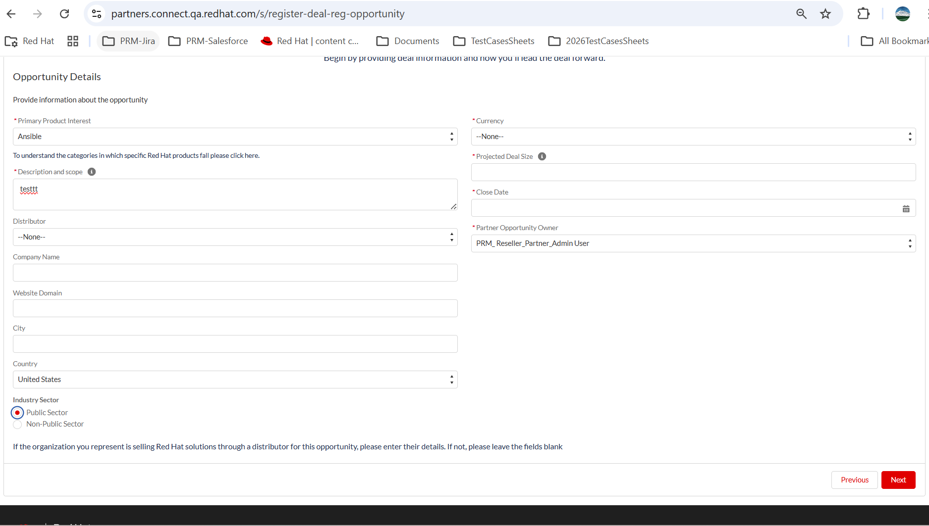The width and height of the screenshot is (929, 526).
Task: Reload the current page
Action: pyautogui.click(x=64, y=14)
